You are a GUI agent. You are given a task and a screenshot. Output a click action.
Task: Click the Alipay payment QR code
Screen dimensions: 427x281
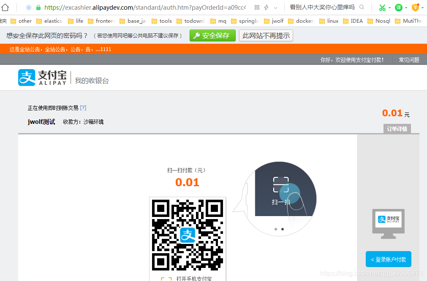coord(188,235)
